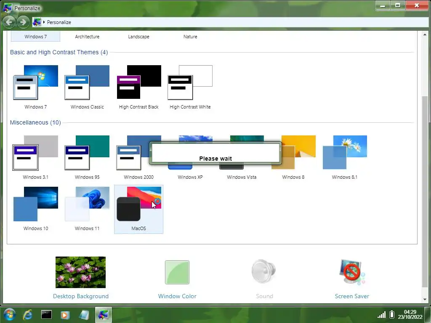Click the Sound speaker icon
The width and height of the screenshot is (431, 323).
pyautogui.click(x=264, y=271)
